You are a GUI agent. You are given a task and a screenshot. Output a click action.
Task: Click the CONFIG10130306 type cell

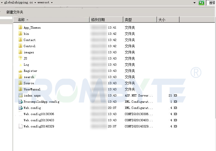(x=139, y=114)
